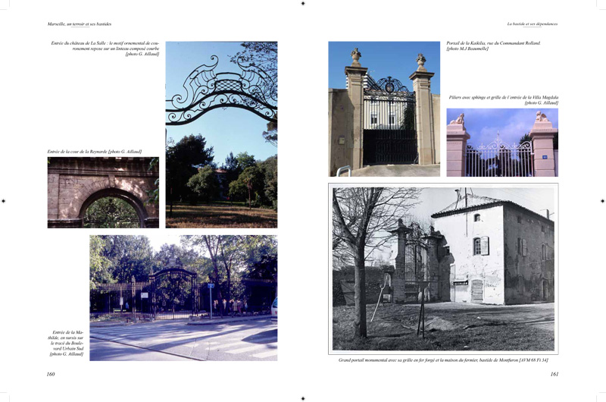Open the black-and-white Montfuron bastide photo
This screenshot has height=402, width=606.
[x=443, y=269]
